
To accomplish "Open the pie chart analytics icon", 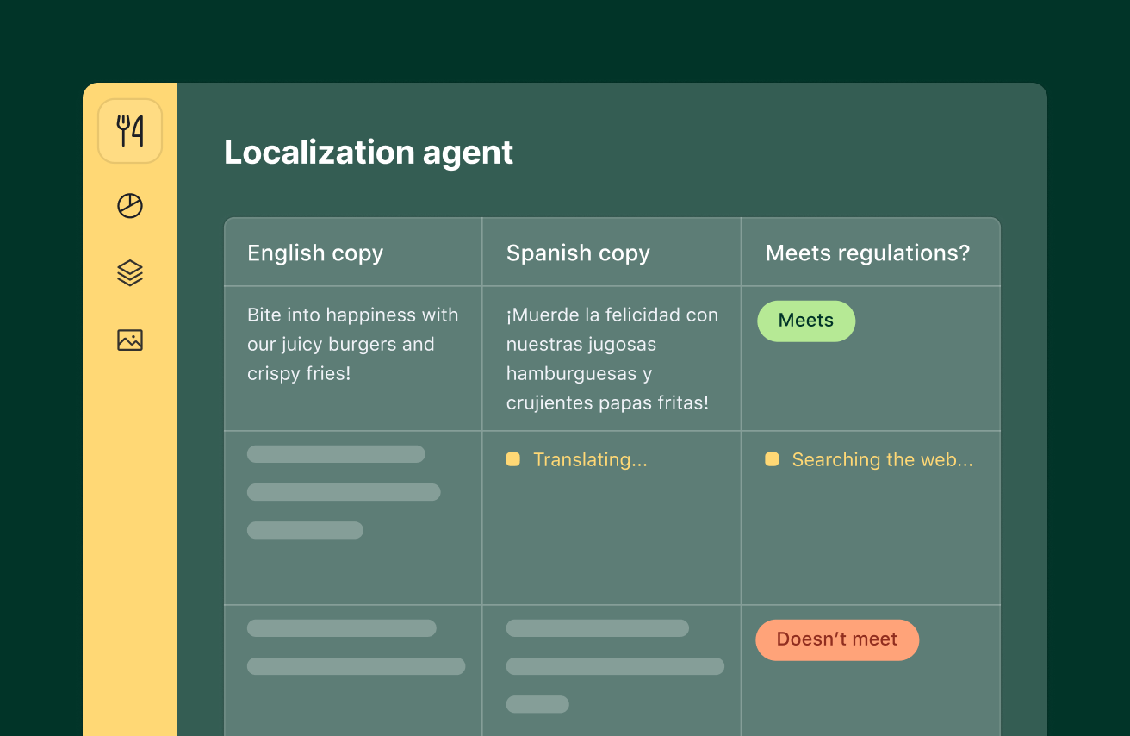I will pos(129,206).
